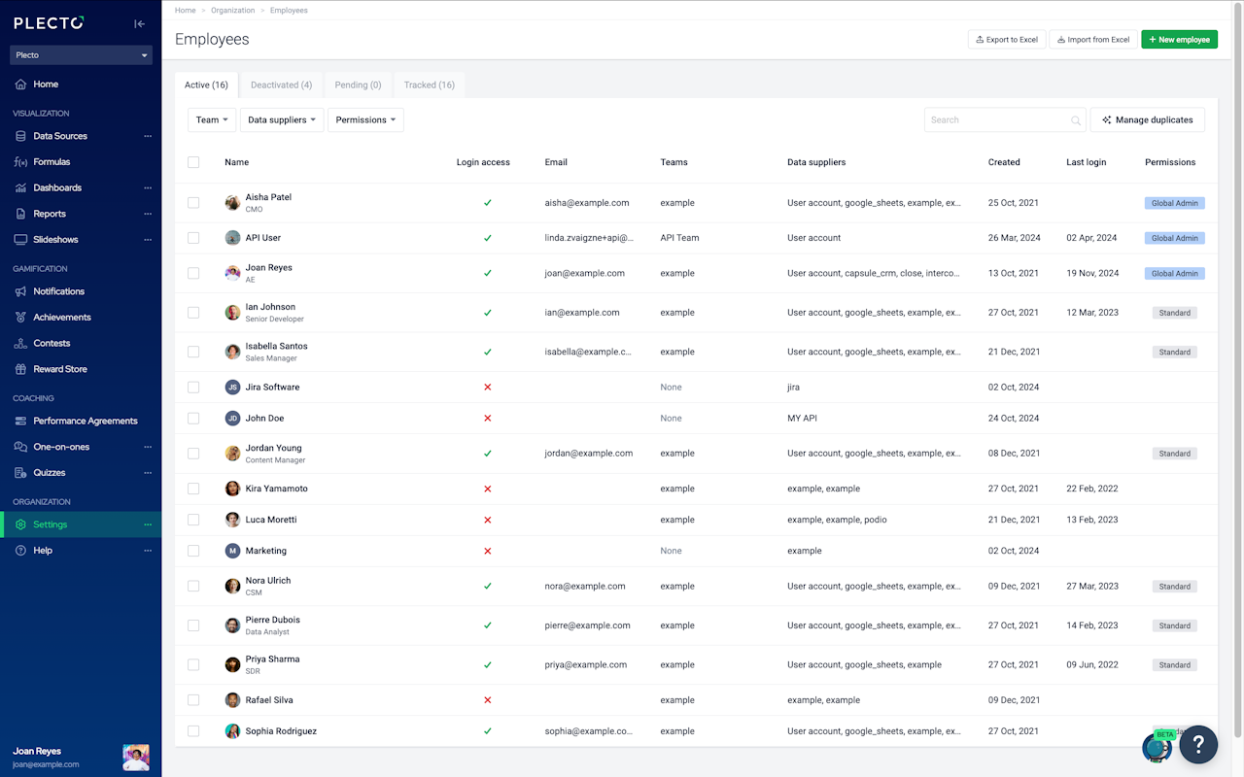Screen dimensions: 1244x777
Task: Open Achievements via its medal icon
Action: click(20, 318)
